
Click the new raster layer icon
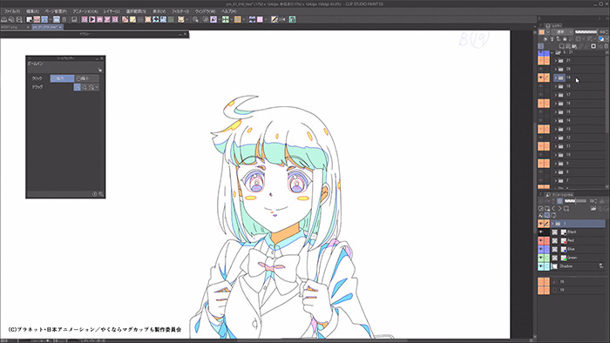[561, 46]
